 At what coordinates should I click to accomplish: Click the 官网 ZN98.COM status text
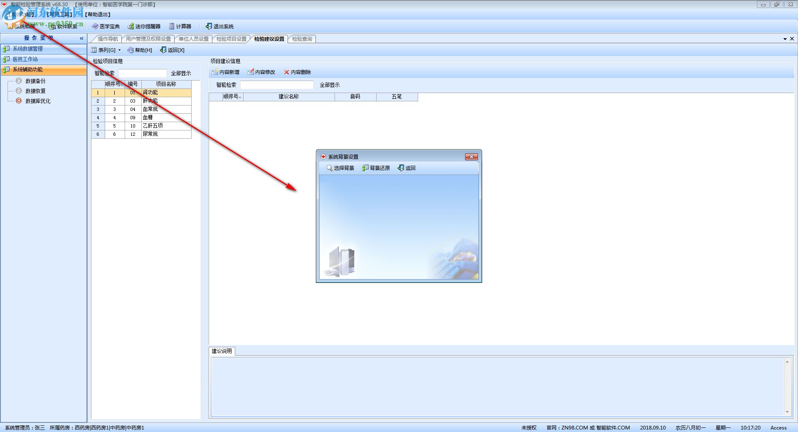588,427
